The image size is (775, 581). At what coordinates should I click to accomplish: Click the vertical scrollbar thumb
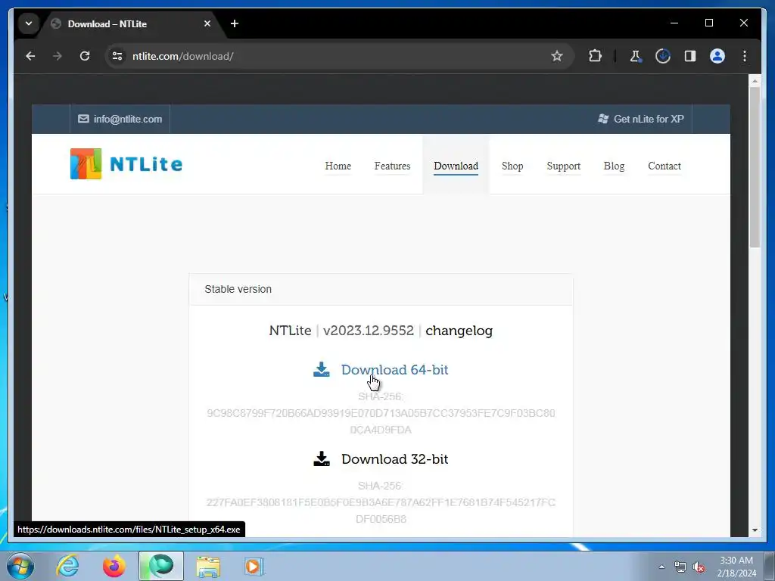click(755, 167)
